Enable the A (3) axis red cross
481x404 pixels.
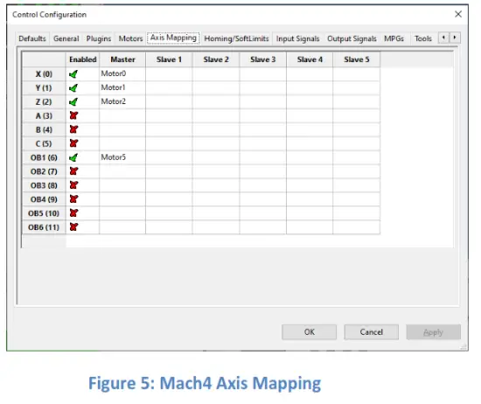pyautogui.click(x=73, y=115)
